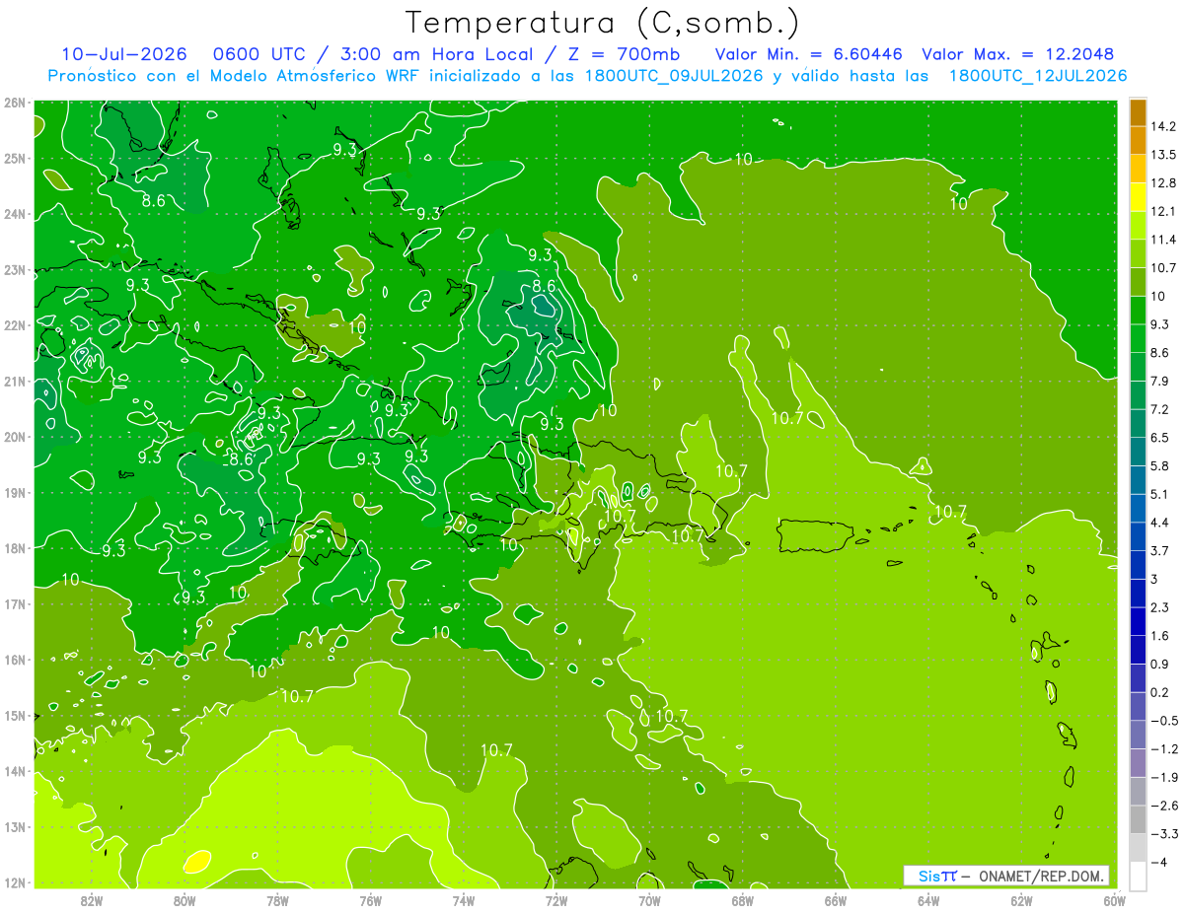Click the '64W' longitude axis label
Viewport: 1184px width, 914px height.
pos(928,900)
